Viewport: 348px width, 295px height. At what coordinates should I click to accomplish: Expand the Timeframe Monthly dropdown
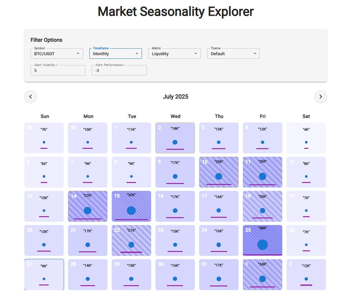[x=116, y=54]
